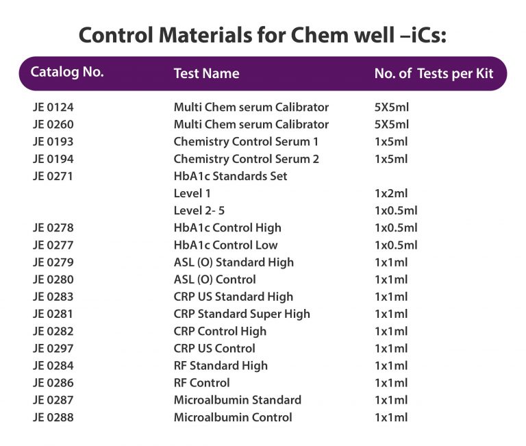Click catalog number JE 0288
The height and width of the screenshot is (446, 526).
53,417
